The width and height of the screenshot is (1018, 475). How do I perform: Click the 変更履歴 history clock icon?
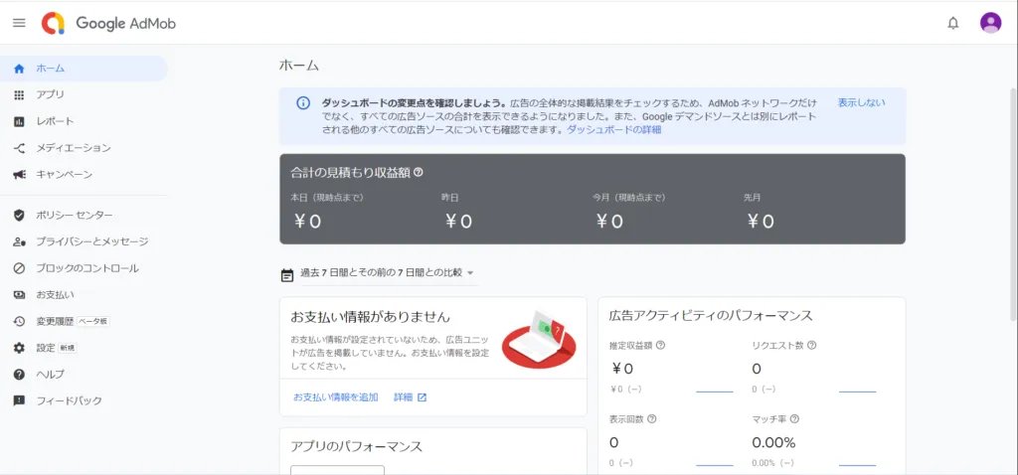(x=19, y=321)
